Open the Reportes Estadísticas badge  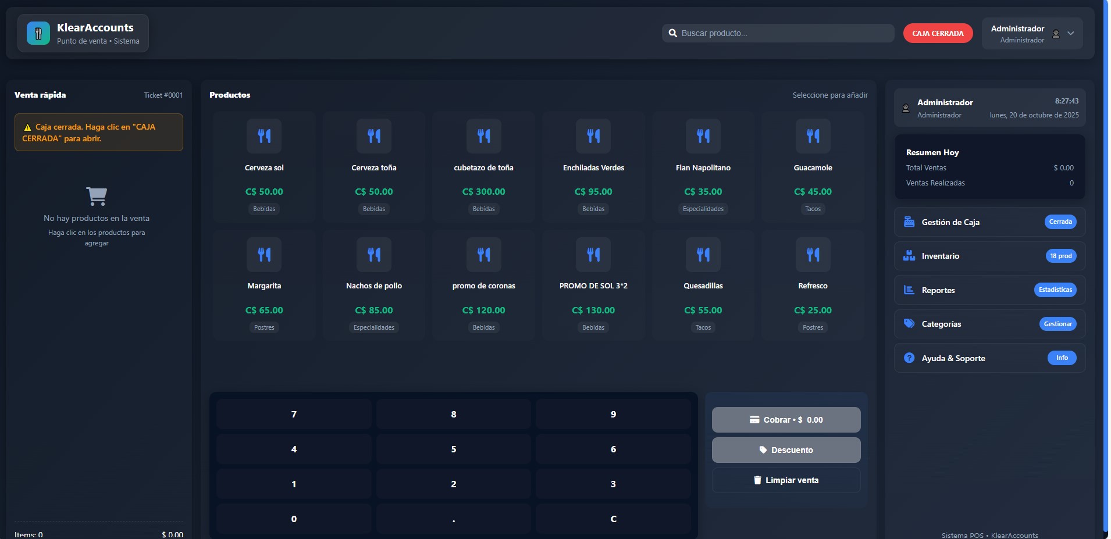(x=1055, y=290)
